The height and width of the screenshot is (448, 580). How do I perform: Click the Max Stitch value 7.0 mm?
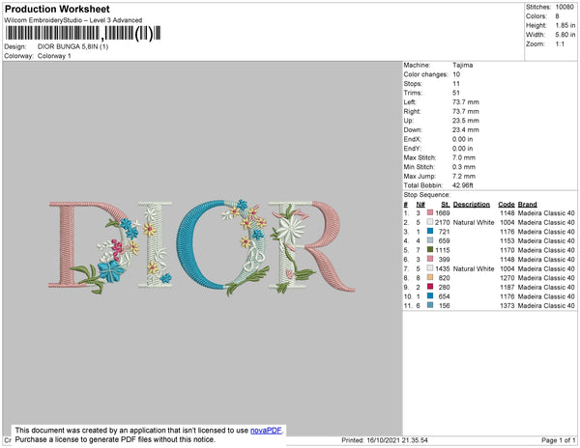(463, 157)
